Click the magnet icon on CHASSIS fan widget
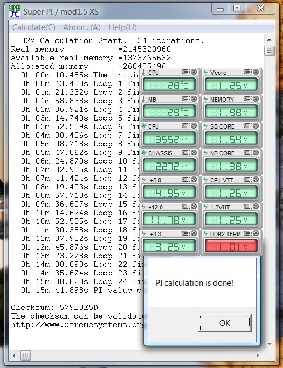283x368 pixels. coord(185,153)
